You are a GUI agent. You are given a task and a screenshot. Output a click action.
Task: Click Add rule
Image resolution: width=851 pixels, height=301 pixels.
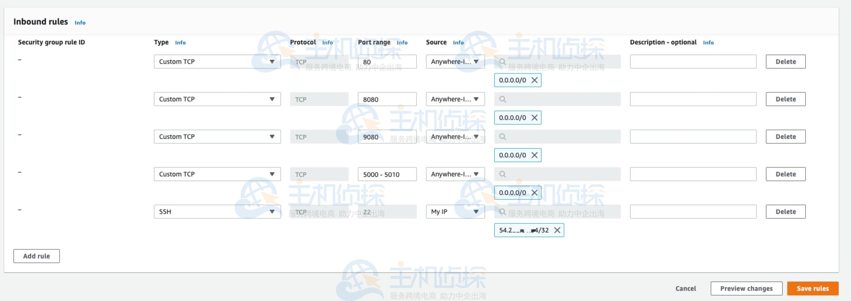[36, 256]
